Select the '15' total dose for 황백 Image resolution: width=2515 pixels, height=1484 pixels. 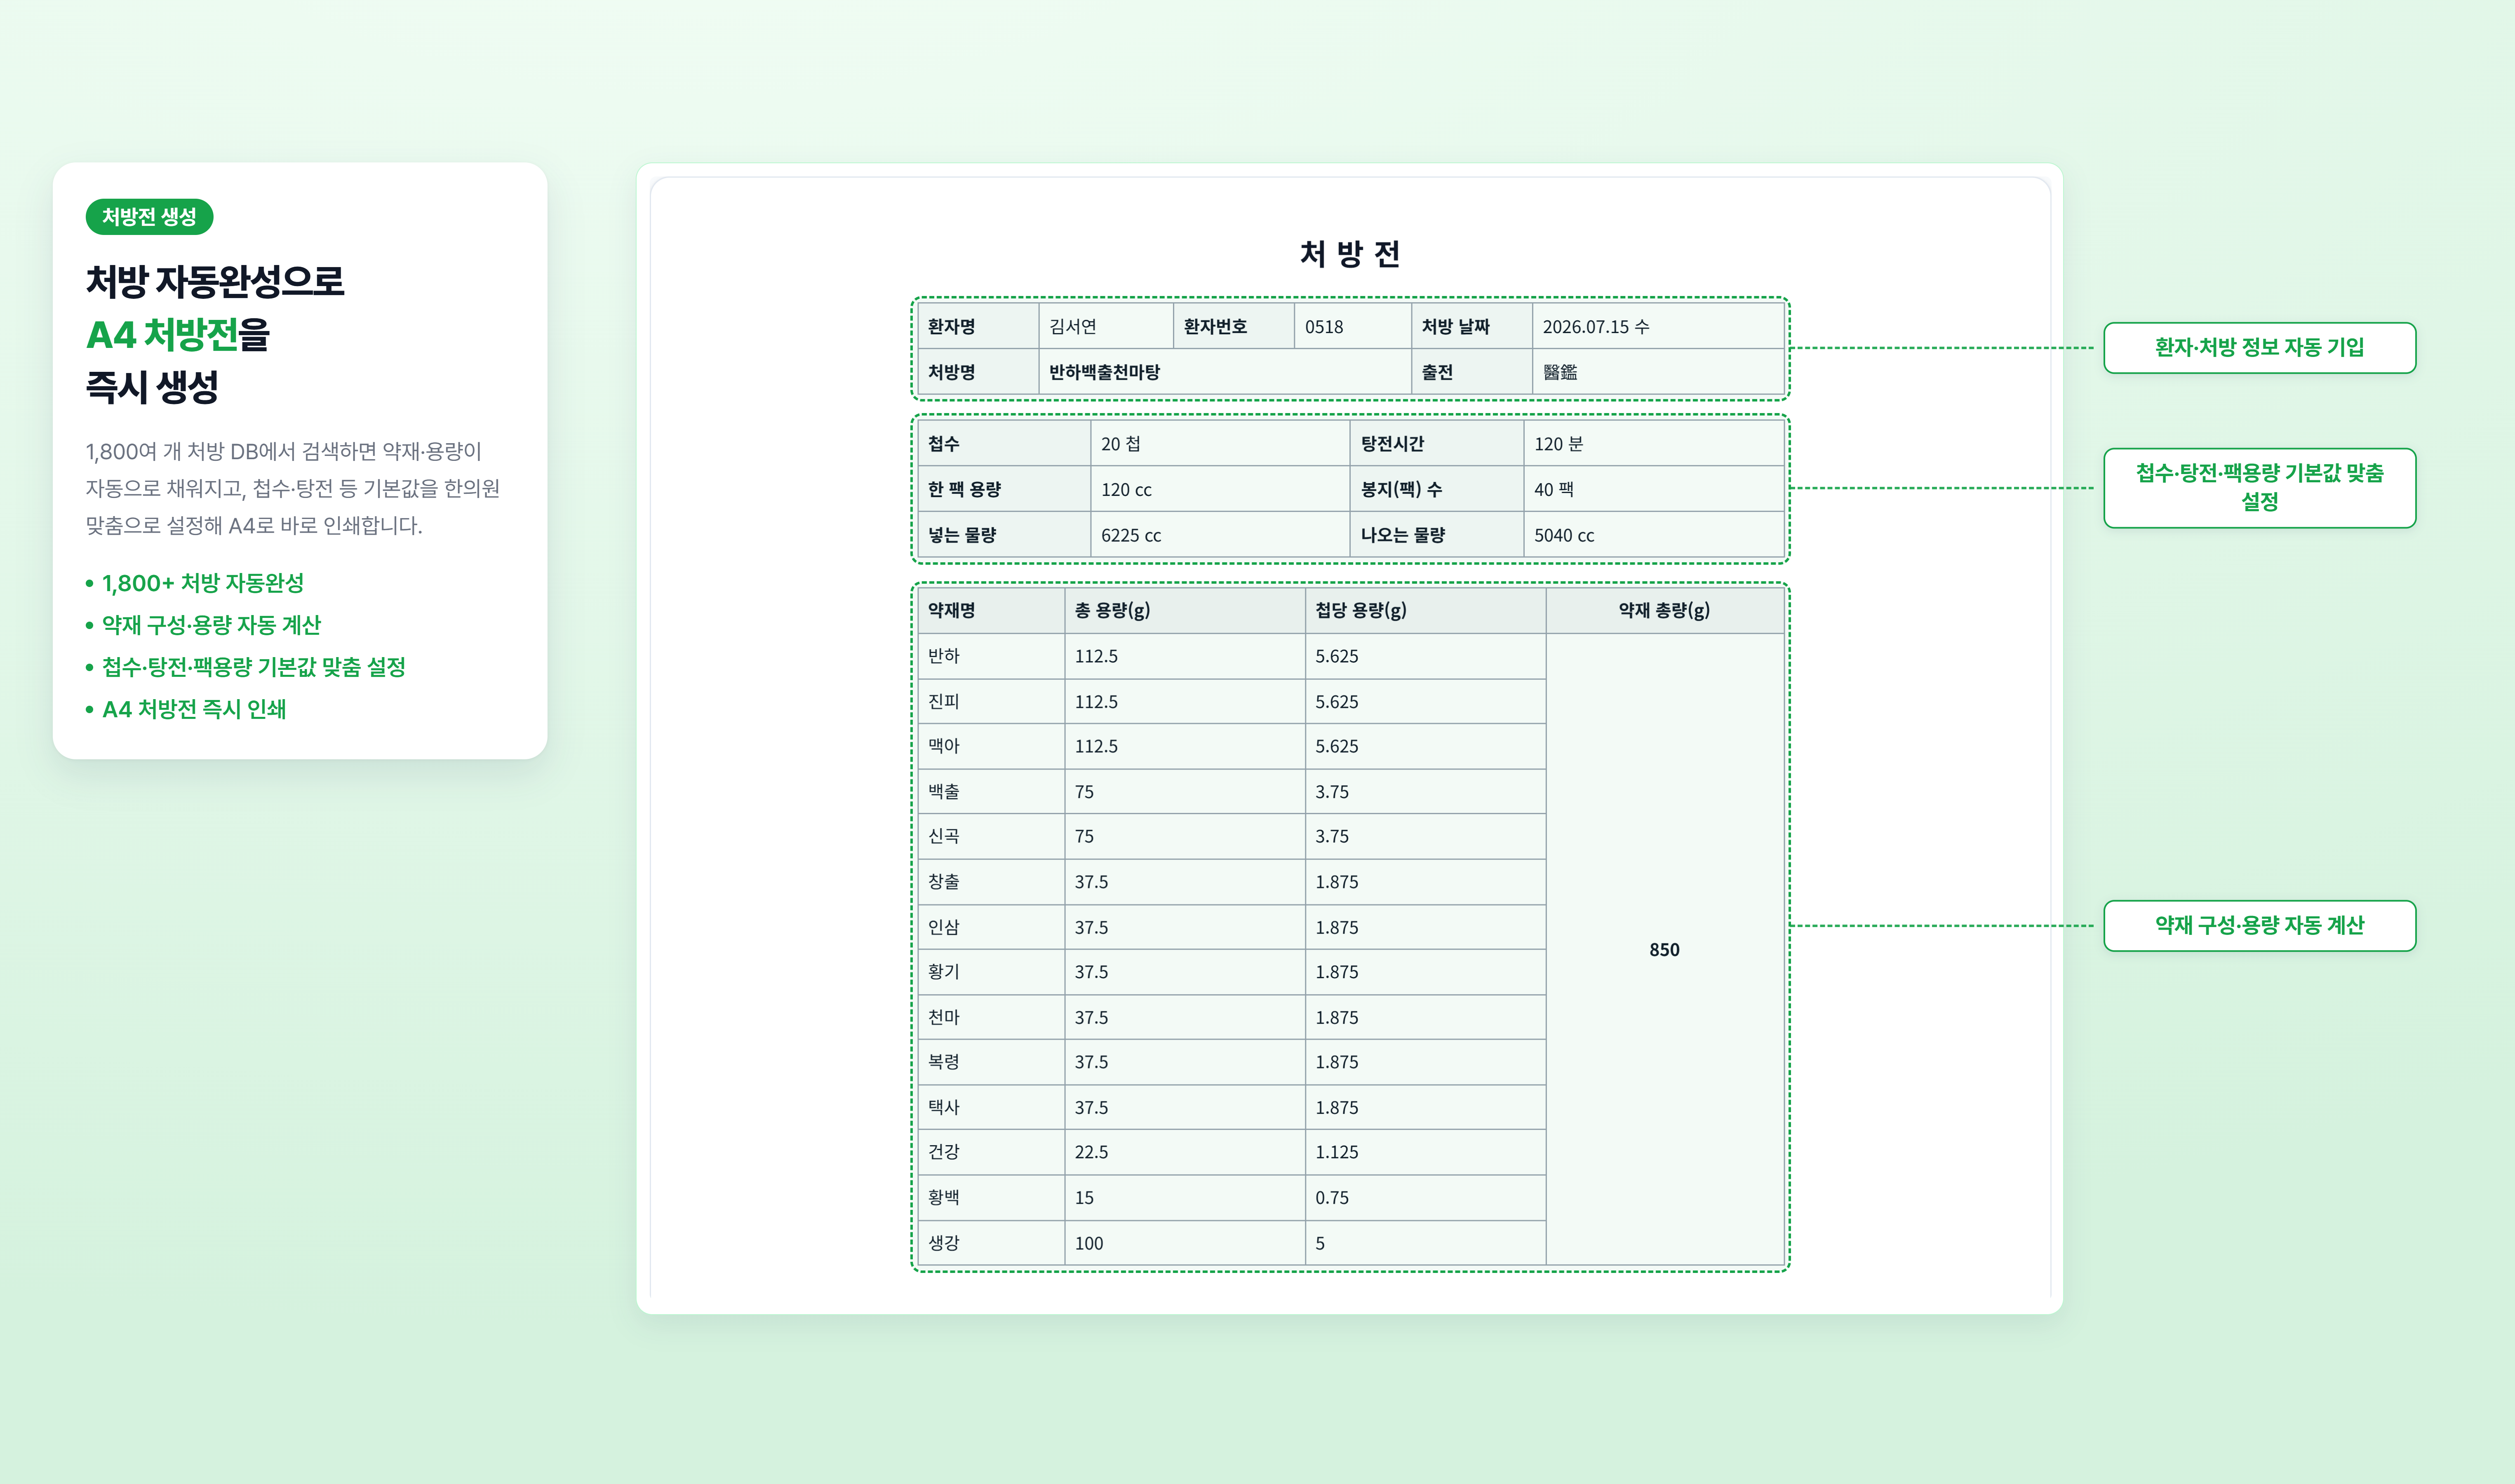click(x=1084, y=1198)
